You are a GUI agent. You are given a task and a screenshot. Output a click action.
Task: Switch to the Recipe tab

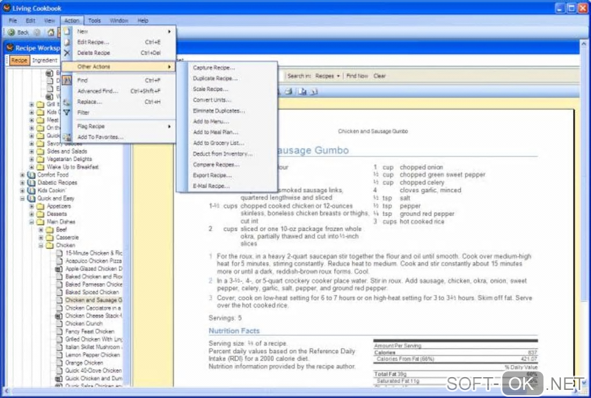click(19, 60)
